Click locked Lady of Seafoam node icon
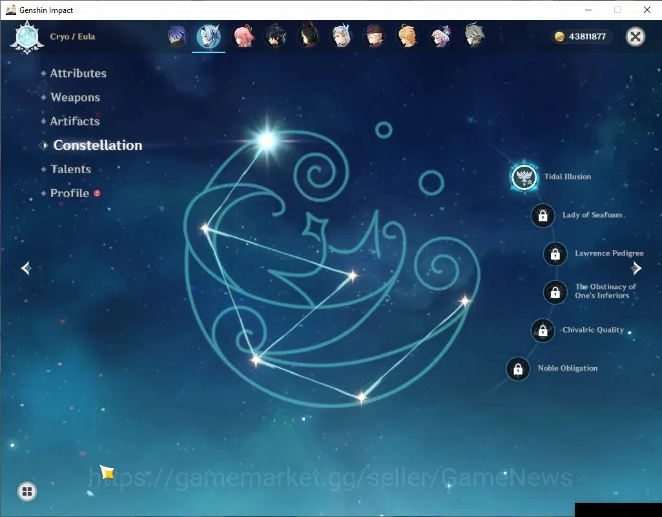The width and height of the screenshot is (662, 517). point(543,215)
